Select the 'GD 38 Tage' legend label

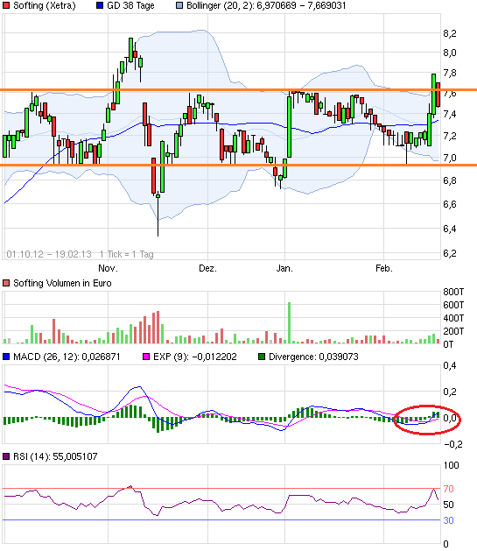pos(130,5)
